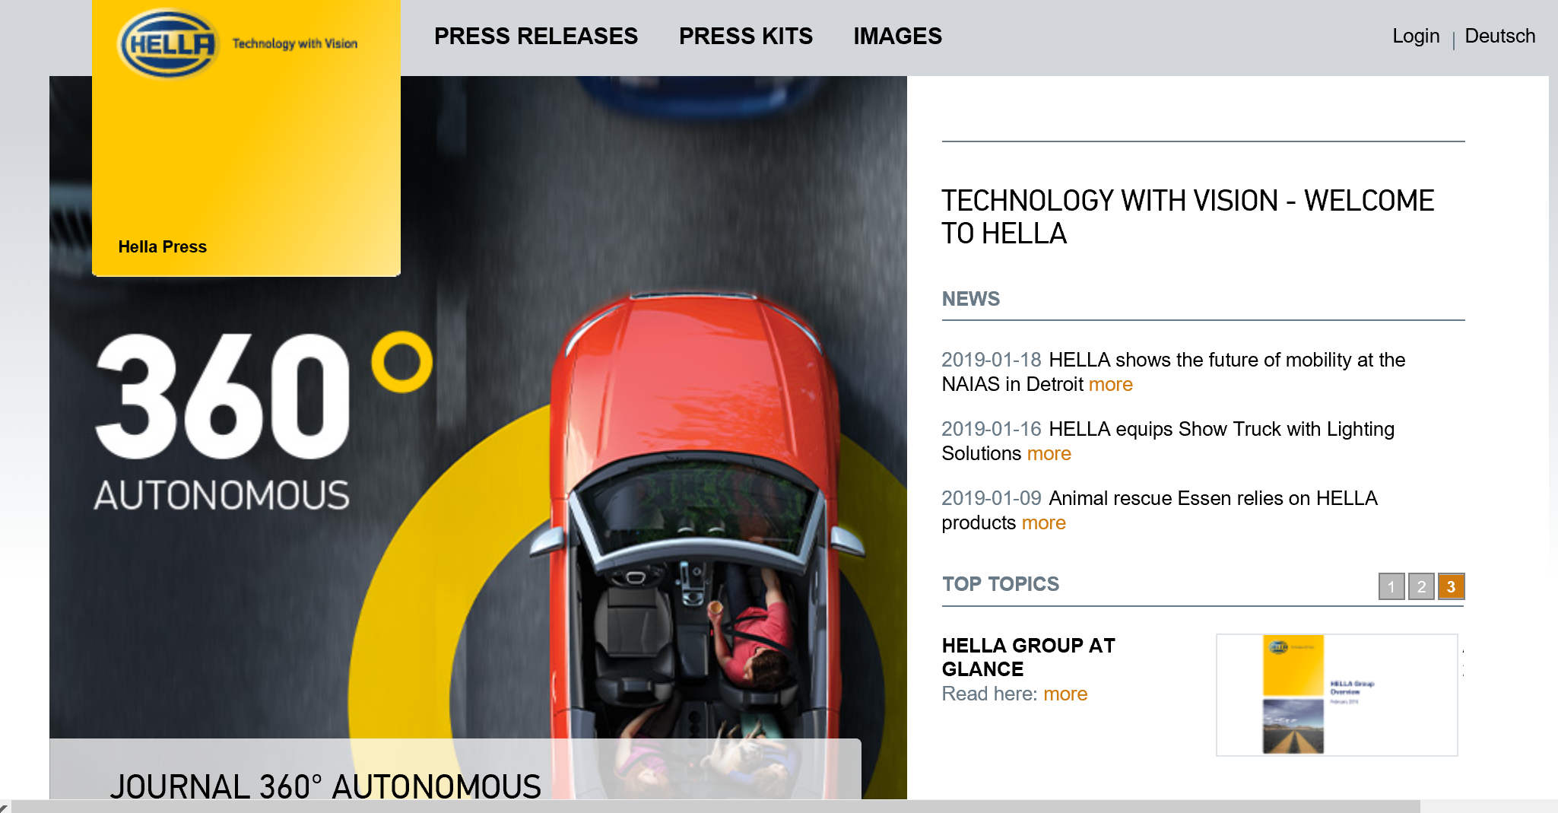Click news headline dated 2019-01-09
The width and height of the screenshot is (1558, 813).
1160,510
